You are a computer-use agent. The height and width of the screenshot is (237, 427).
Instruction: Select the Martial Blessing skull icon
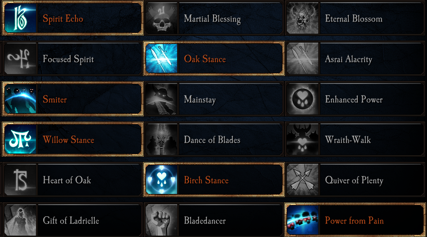[161, 18]
